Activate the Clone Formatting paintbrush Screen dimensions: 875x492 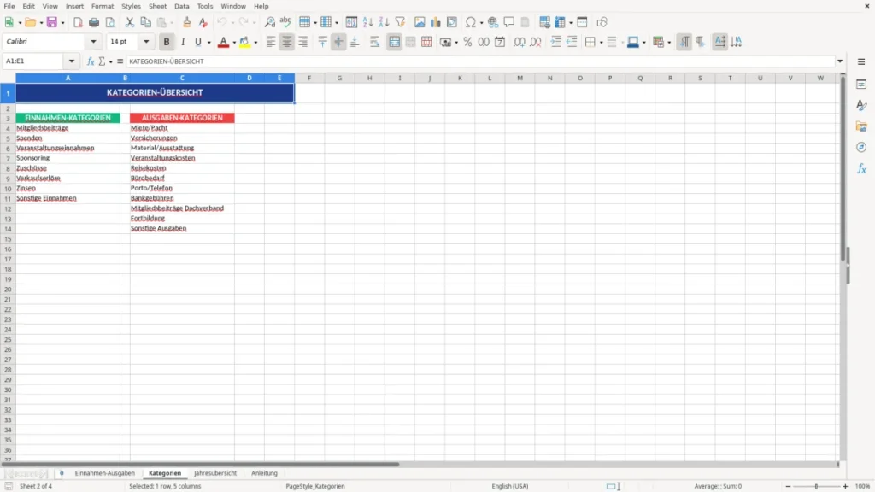click(x=186, y=22)
